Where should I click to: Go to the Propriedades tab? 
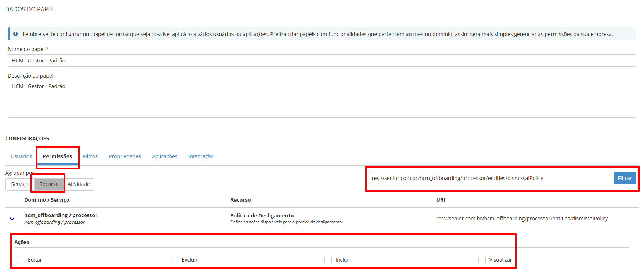pos(125,156)
